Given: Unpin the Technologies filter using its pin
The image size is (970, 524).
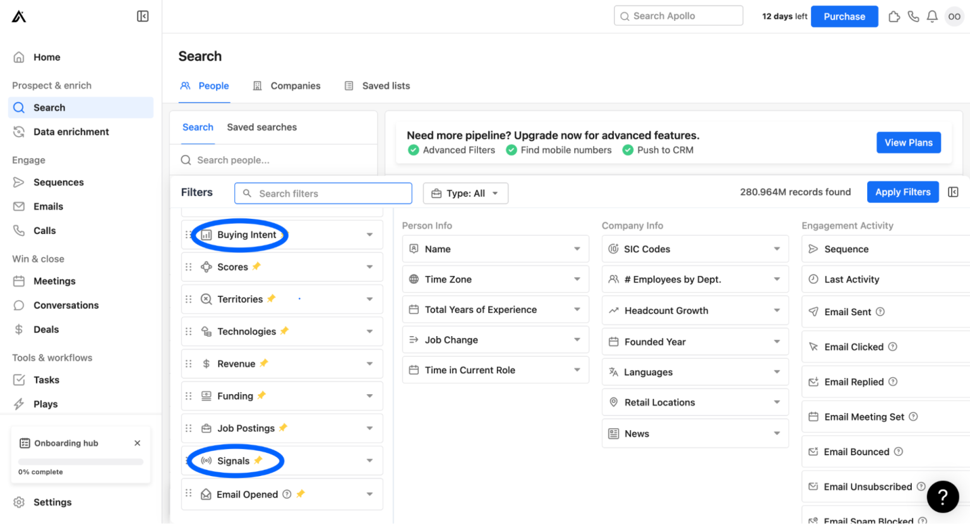Looking at the screenshot, I should pos(284,331).
